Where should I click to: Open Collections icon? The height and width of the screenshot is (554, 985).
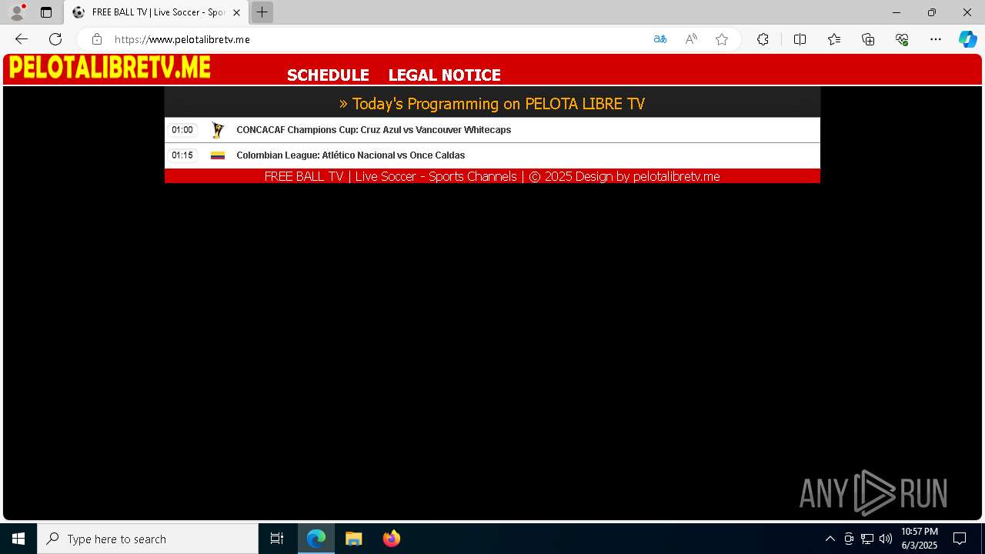(868, 39)
